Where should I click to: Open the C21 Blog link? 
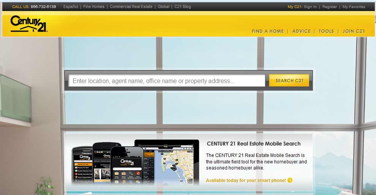[x=182, y=6]
